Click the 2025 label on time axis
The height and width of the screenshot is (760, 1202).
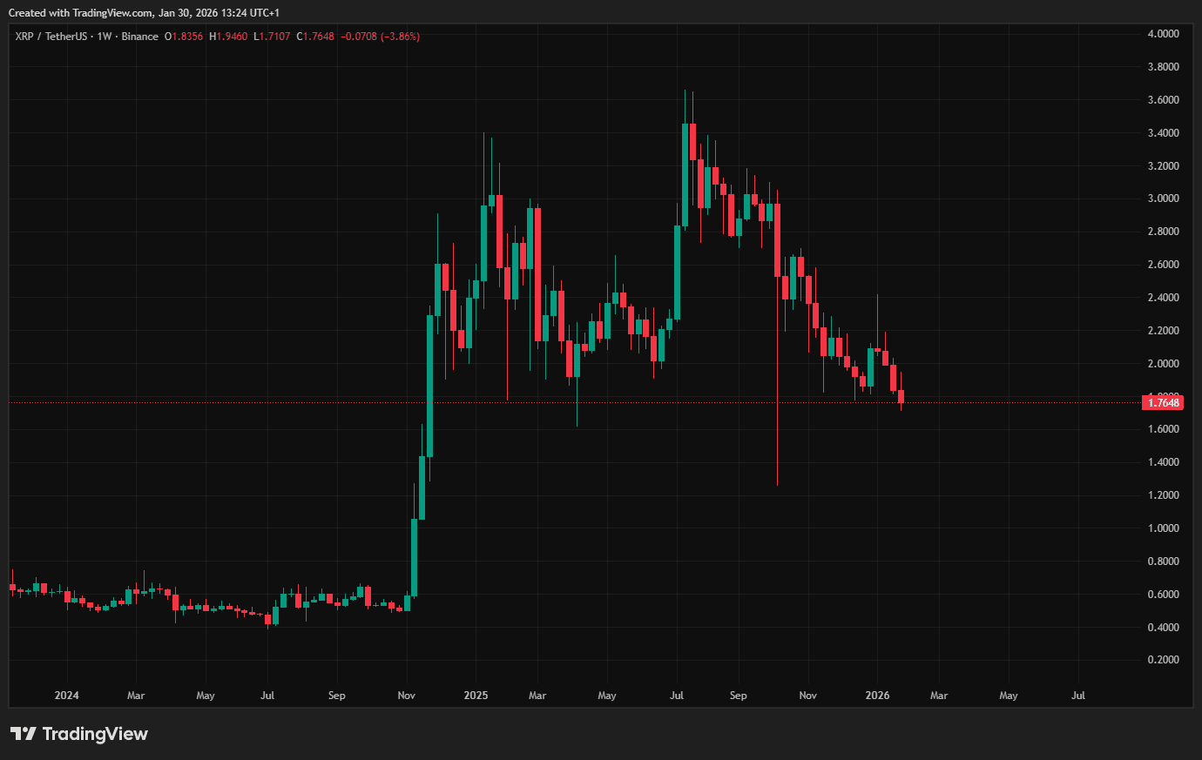click(476, 696)
